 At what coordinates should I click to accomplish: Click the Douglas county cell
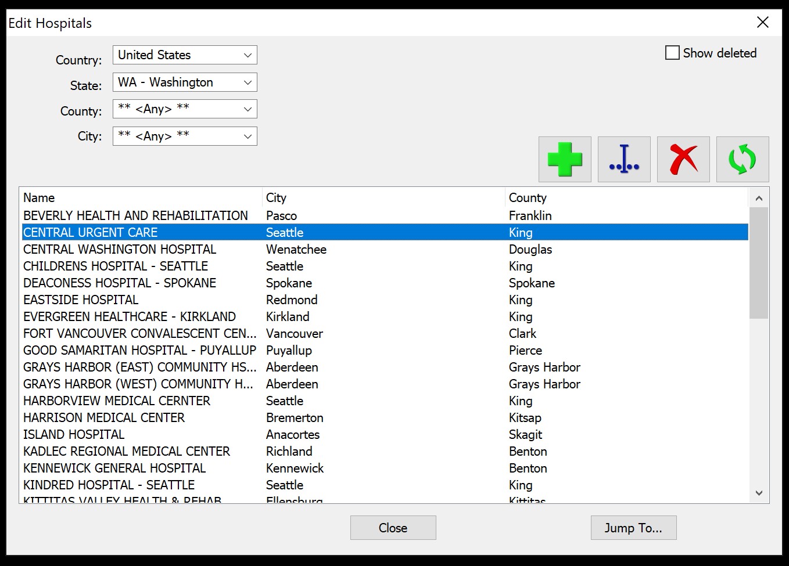tap(530, 249)
